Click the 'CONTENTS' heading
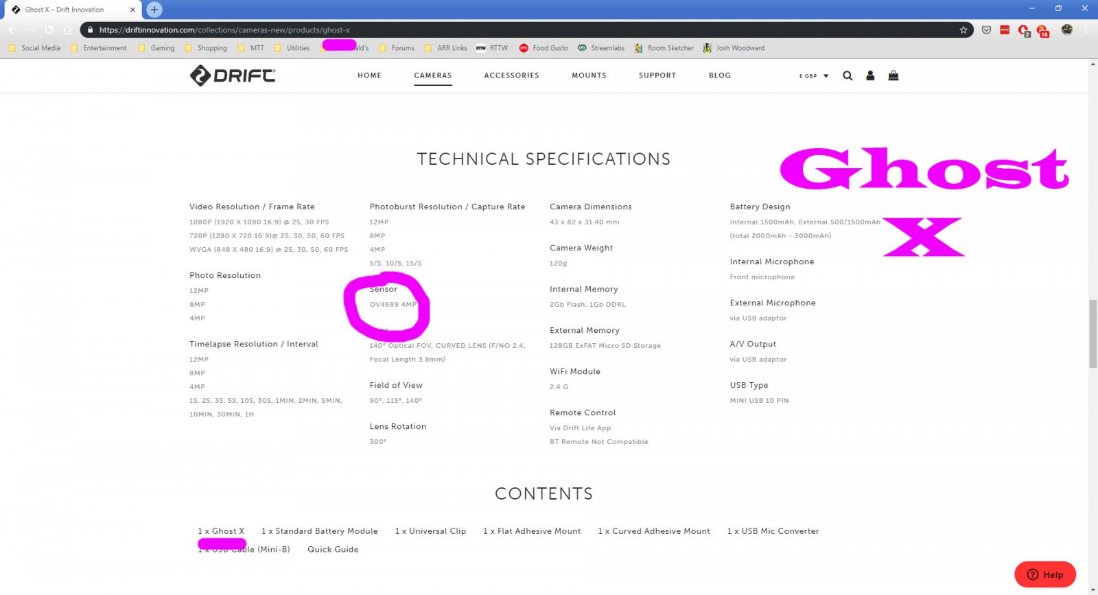 tap(544, 493)
